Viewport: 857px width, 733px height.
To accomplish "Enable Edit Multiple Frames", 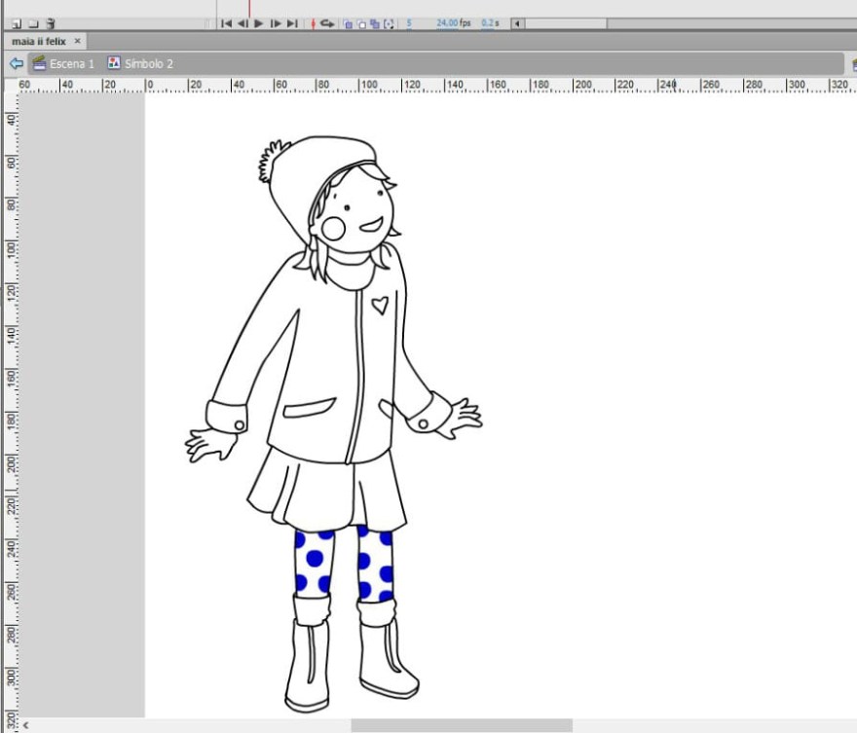I will point(375,23).
